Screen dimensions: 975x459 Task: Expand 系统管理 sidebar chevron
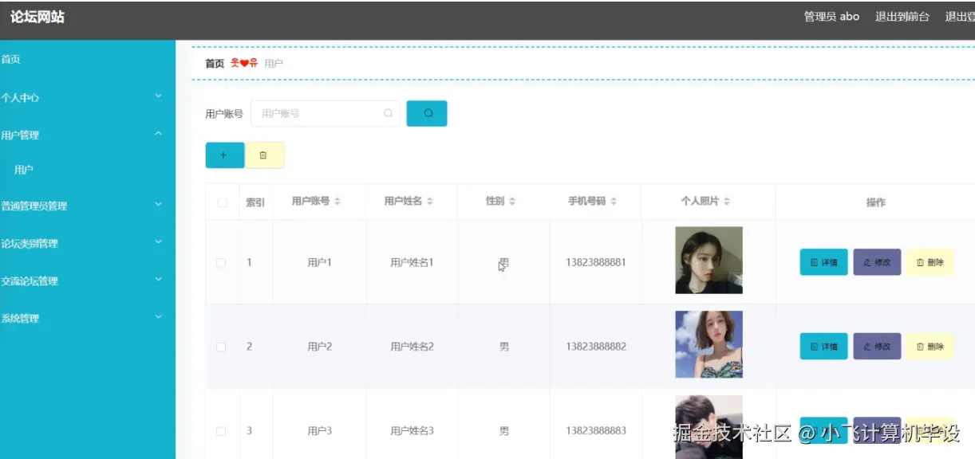click(x=158, y=317)
